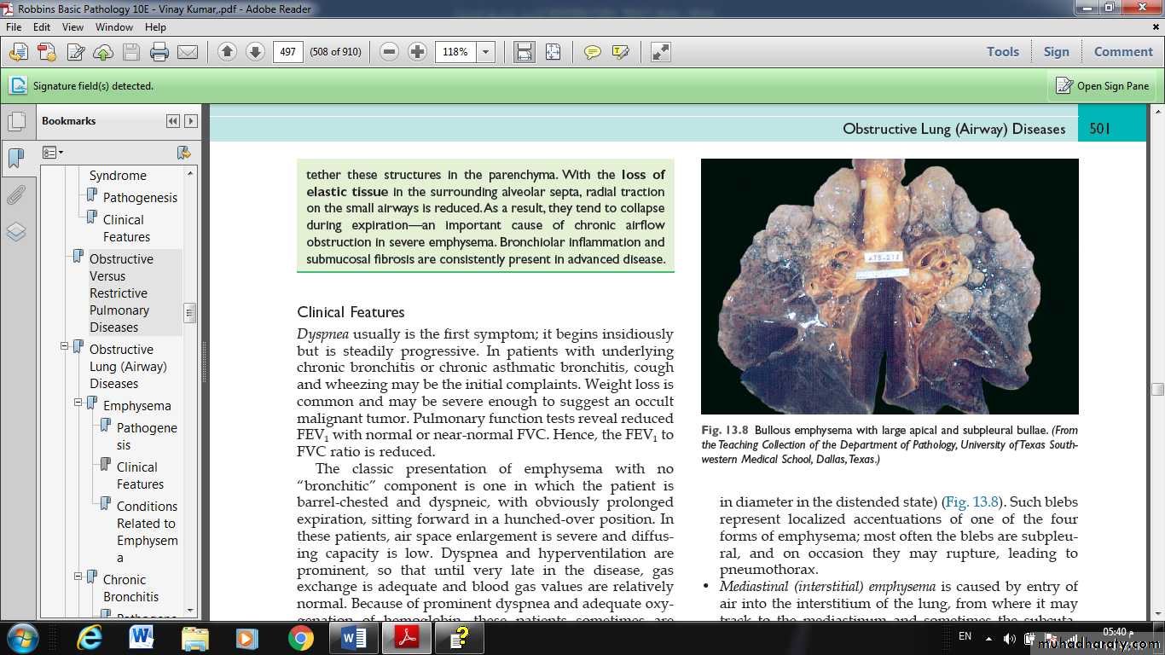
Task: Zoom out using the minus button
Action: click(390, 52)
